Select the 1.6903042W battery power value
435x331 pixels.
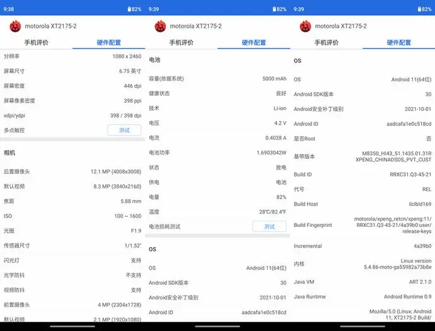(x=272, y=153)
